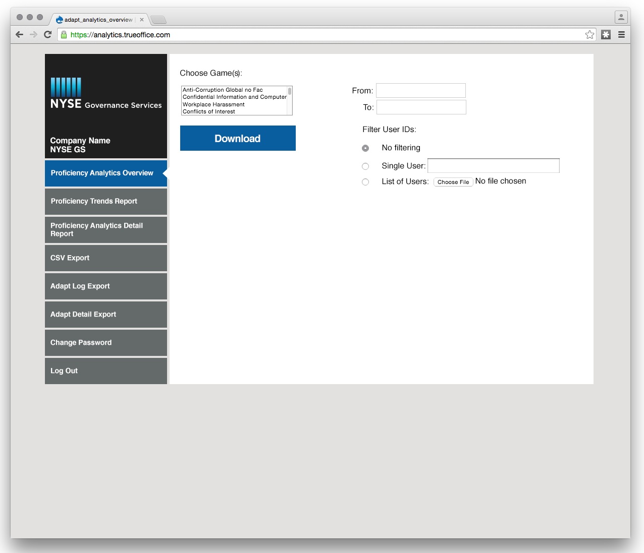Open Proficiency Analytics Overview
Image resolution: width=644 pixels, height=553 pixels.
tap(106, 173)
